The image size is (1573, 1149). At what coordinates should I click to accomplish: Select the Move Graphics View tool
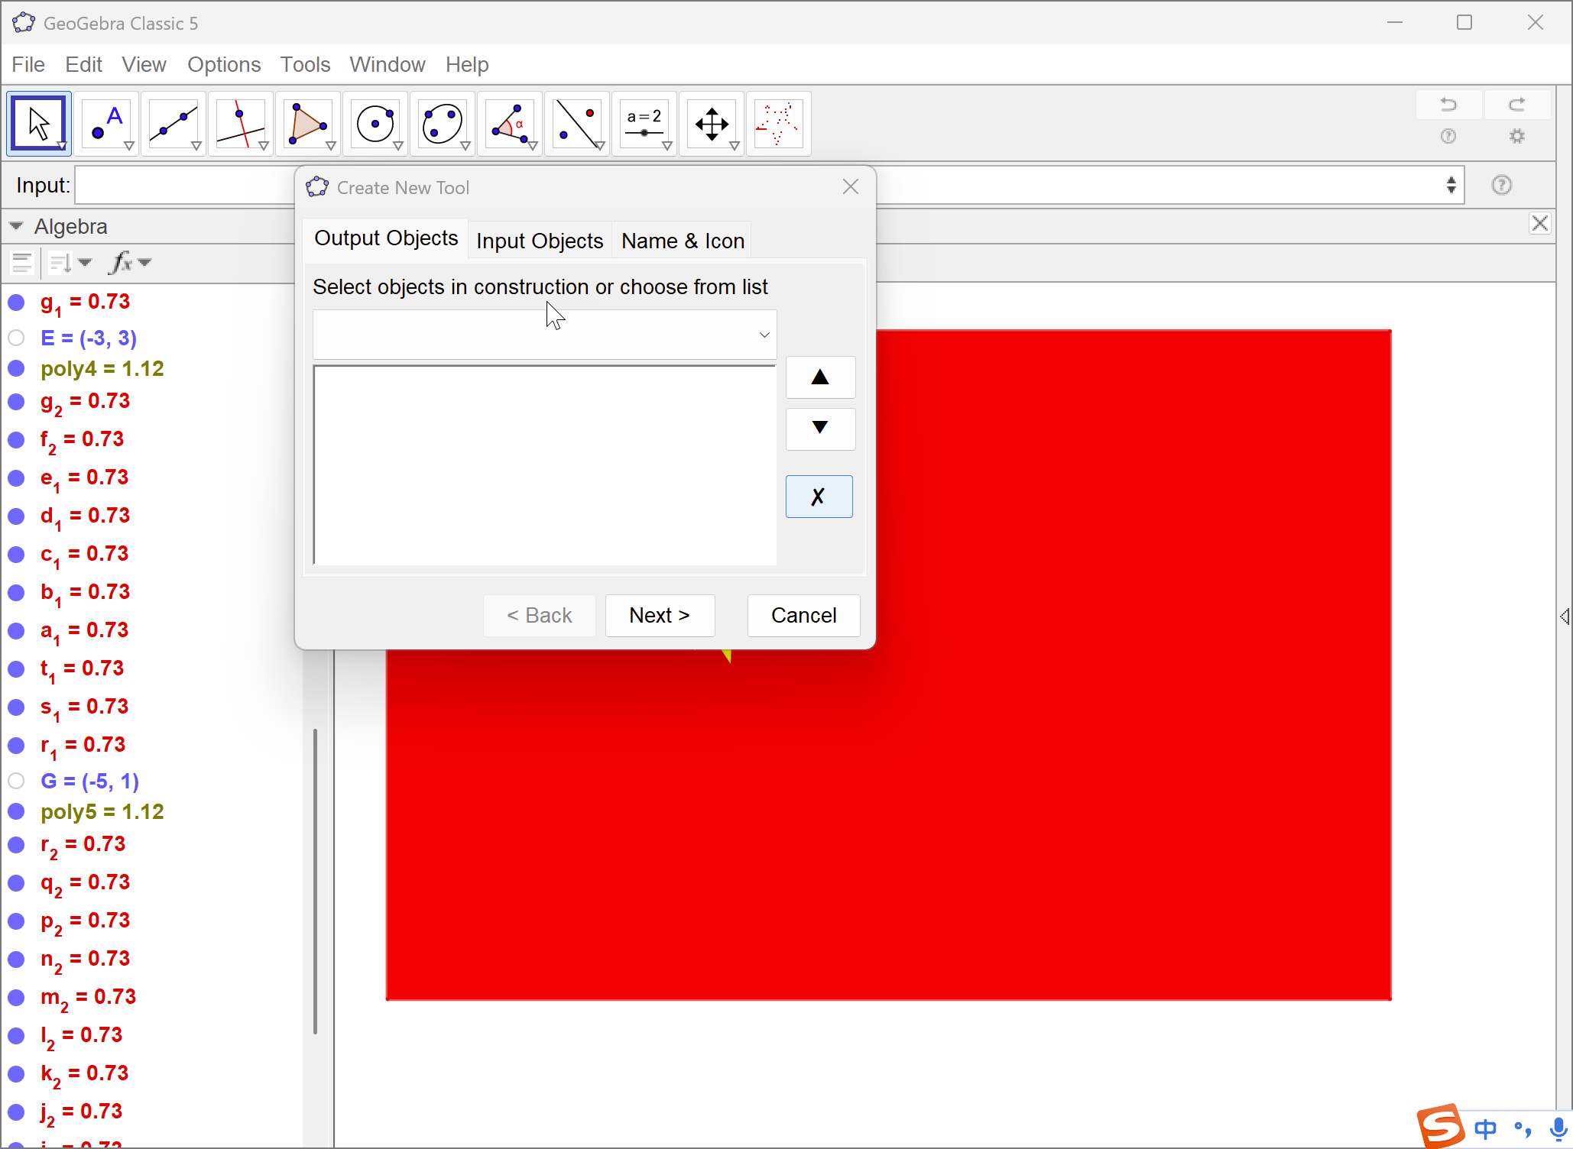tap(711, 124)
